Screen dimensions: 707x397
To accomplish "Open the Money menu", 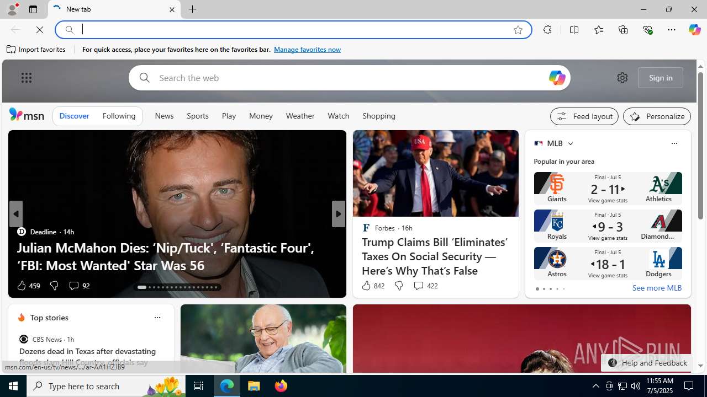I will click(261, 116).
